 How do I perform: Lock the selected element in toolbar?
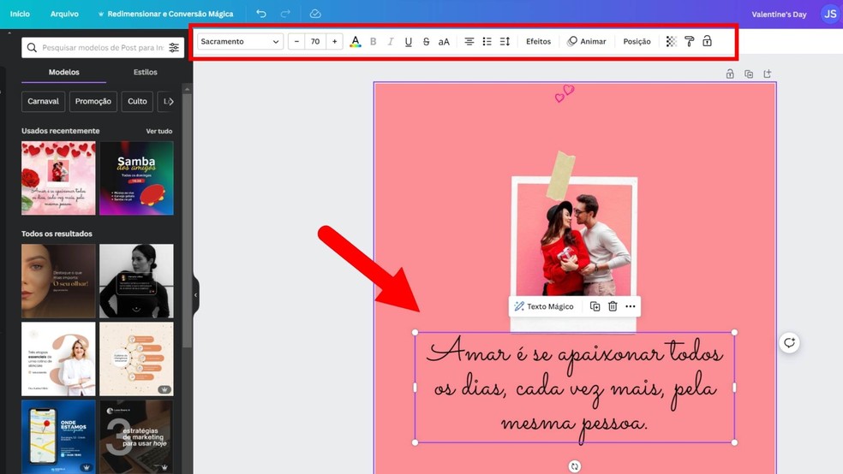pyautogui.click(x=707, y=41)
